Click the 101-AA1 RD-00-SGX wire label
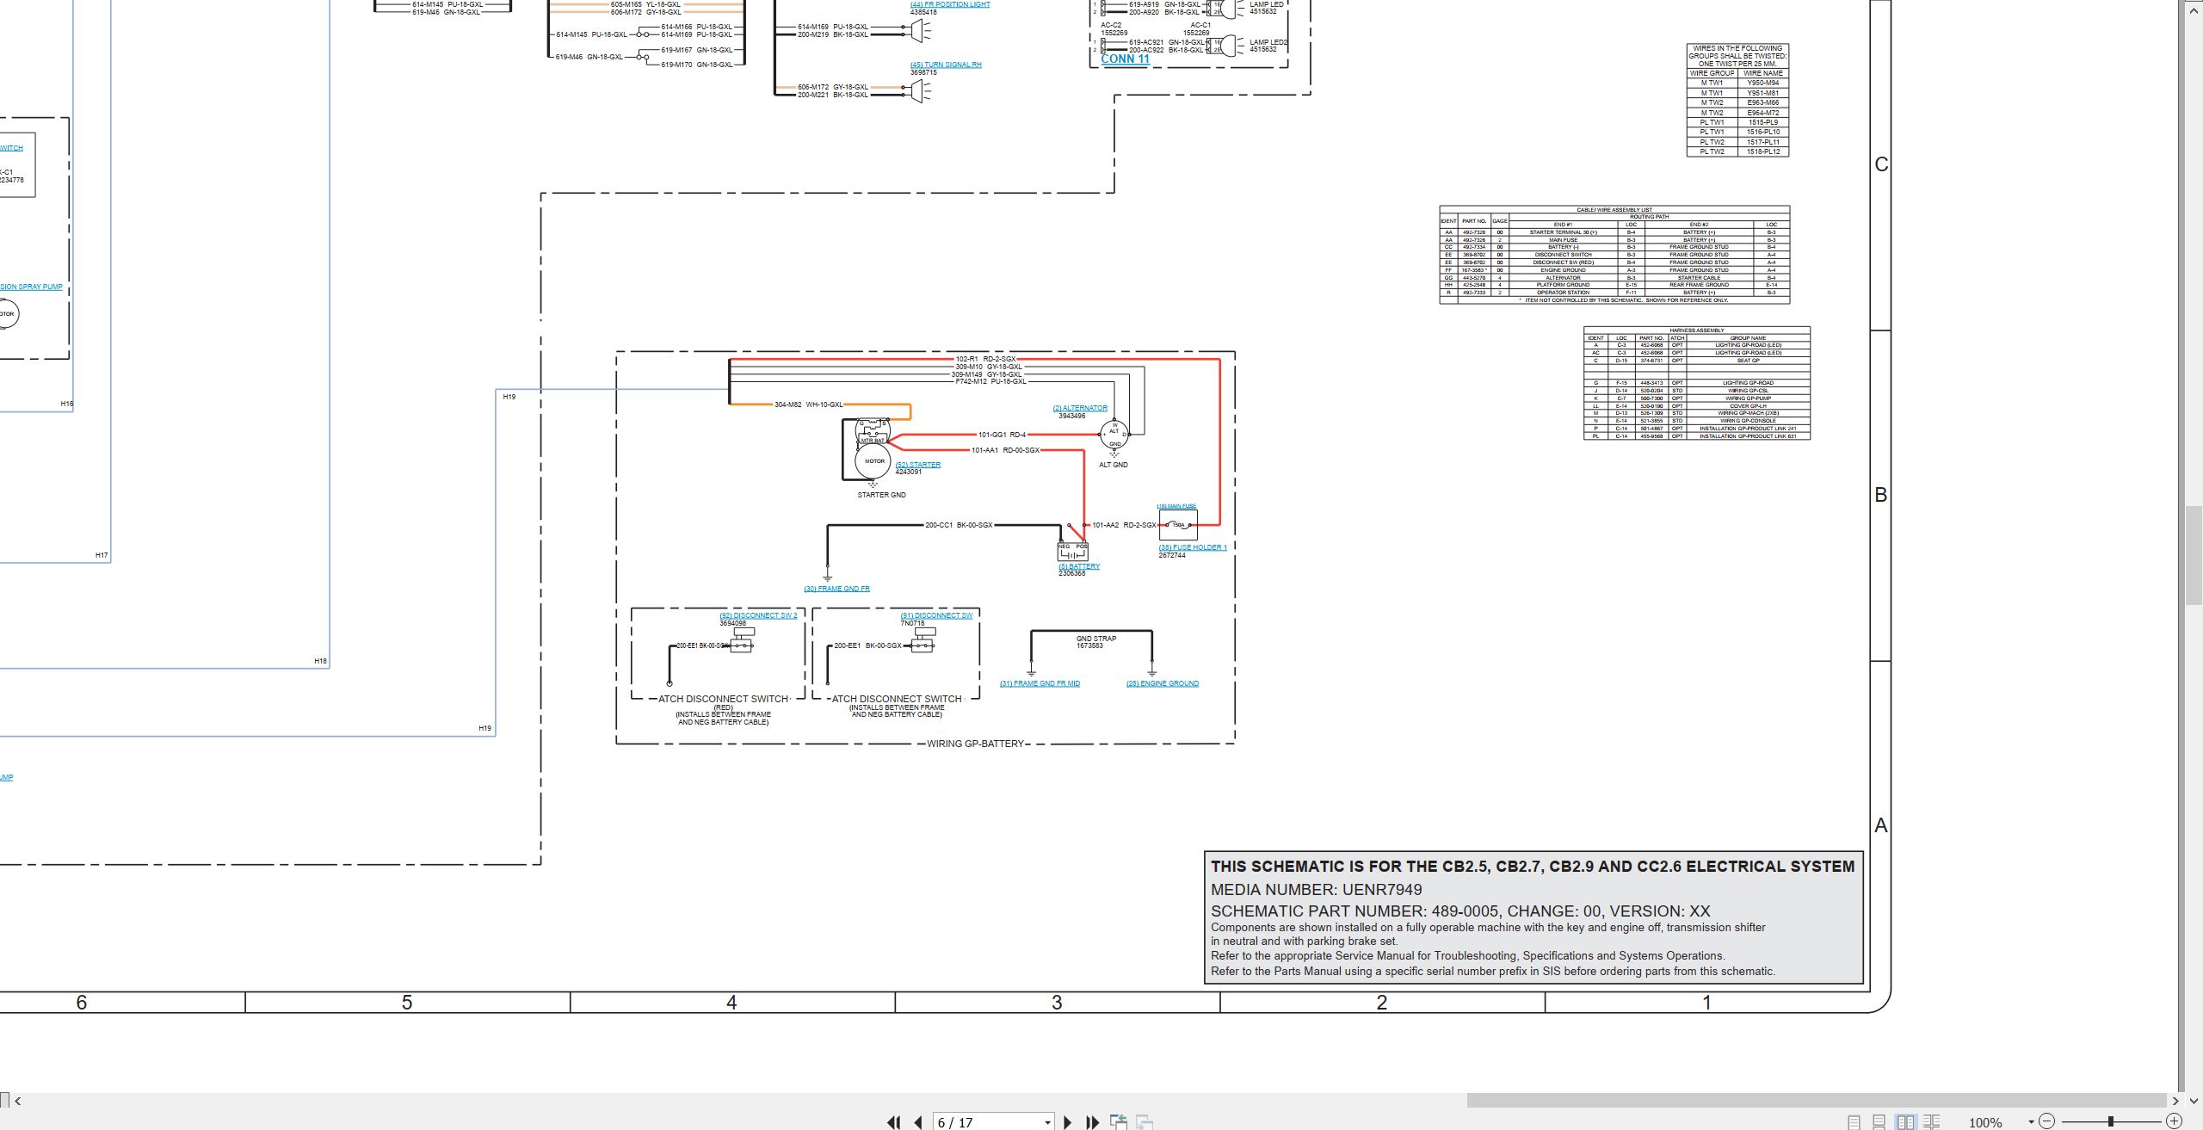2203x1130 pixels. pos(1005,450)
